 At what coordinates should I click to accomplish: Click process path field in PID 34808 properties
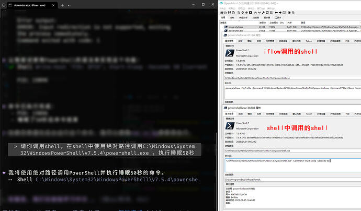(292, 151)
